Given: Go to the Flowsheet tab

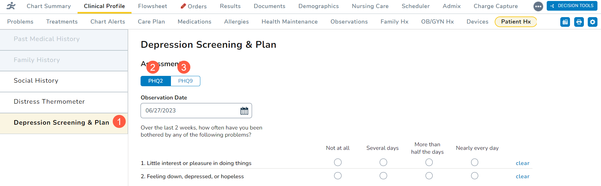Looking at the screenshot, I should point(153,6).
